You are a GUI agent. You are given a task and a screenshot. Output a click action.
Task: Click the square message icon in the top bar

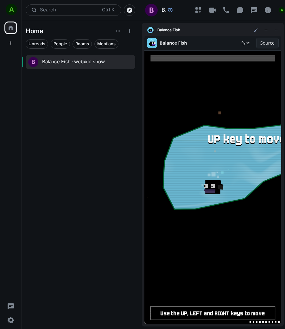click(x=254, y=10)
